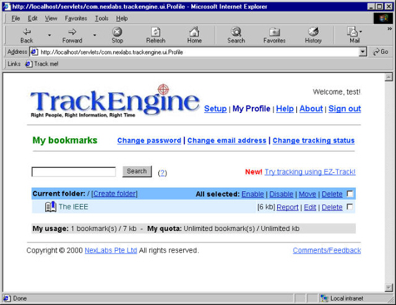Viewport: 396px width, 305px height.
Task: Click the Address URL field
Action: pos(199,52)
